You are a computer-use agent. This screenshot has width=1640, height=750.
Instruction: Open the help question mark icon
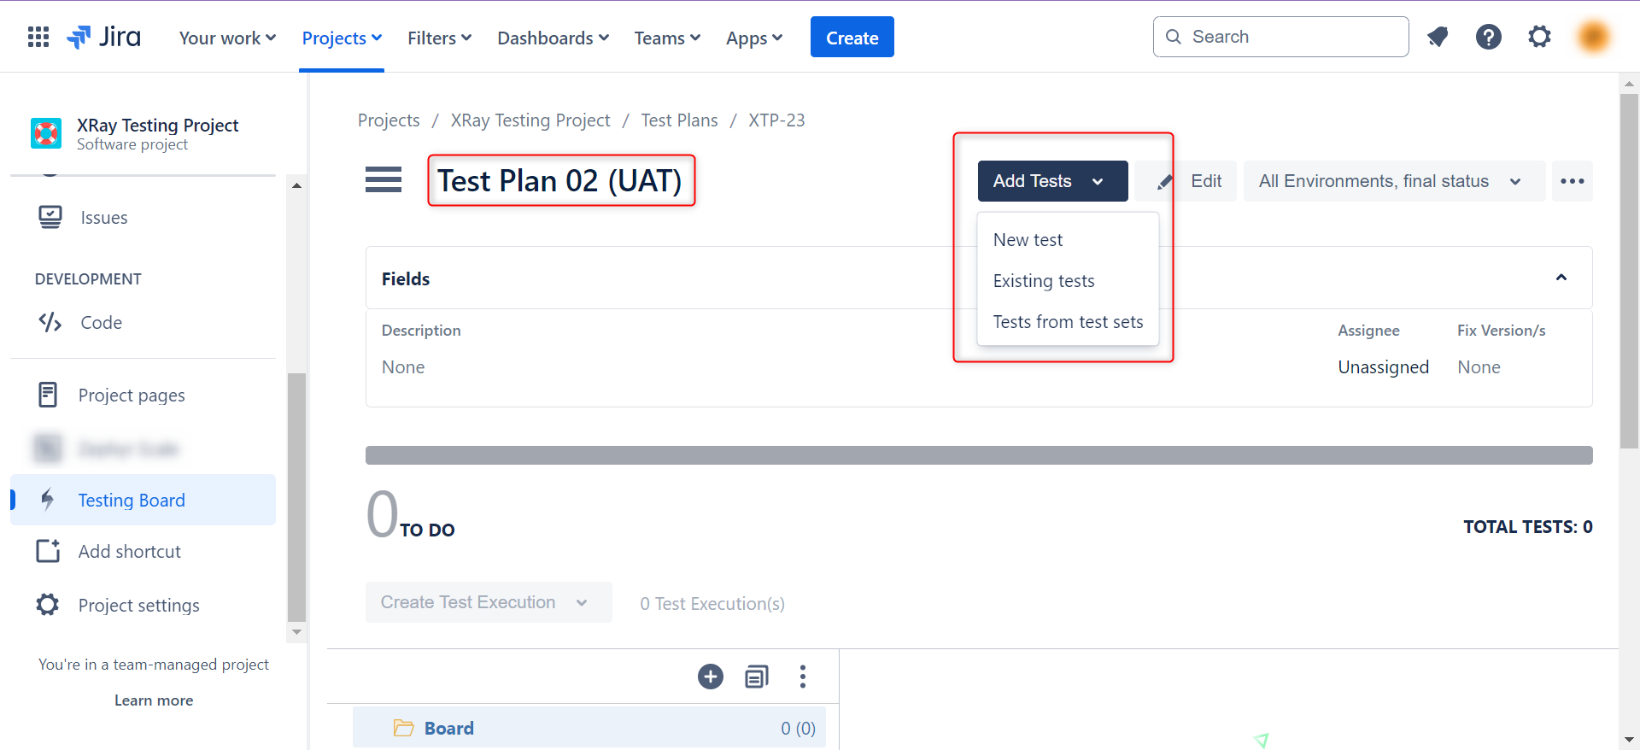pos(1488,37)
